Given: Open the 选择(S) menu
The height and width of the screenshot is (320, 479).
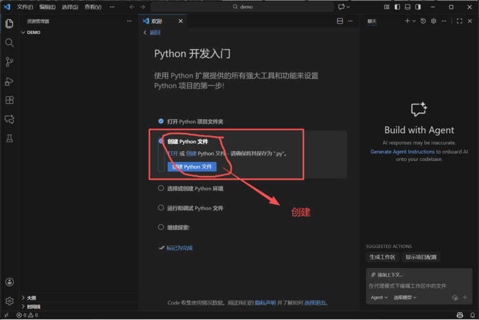Looking at the screenshot, I should (70, 7).
